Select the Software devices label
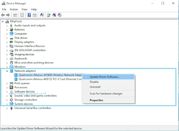The height and width of the screenshot is (131, 179). [x=25, y=91]
